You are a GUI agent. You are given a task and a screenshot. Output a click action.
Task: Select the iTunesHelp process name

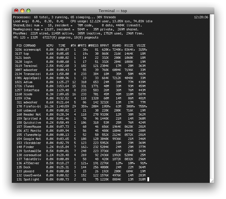(x=32, y=135)
